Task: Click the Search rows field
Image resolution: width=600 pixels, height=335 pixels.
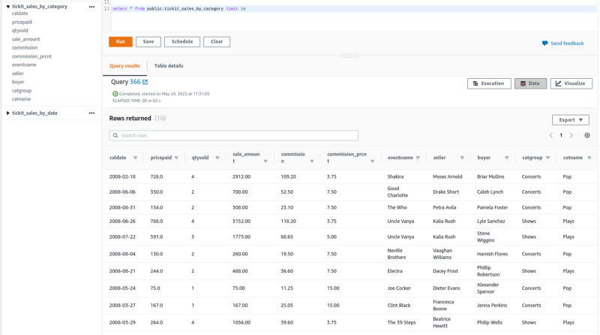Action: coord(234,135)
